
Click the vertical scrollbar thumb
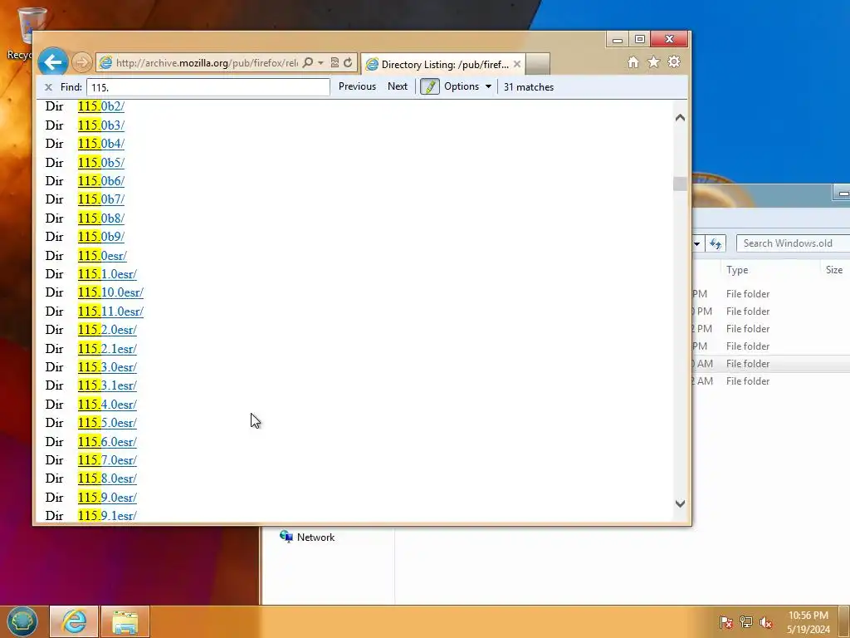(x=681, y=184)
